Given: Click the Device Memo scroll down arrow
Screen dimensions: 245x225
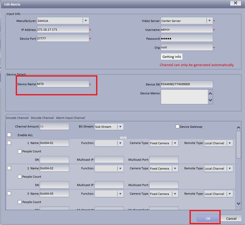Looking at the screenshot, I should pos(210,100).
